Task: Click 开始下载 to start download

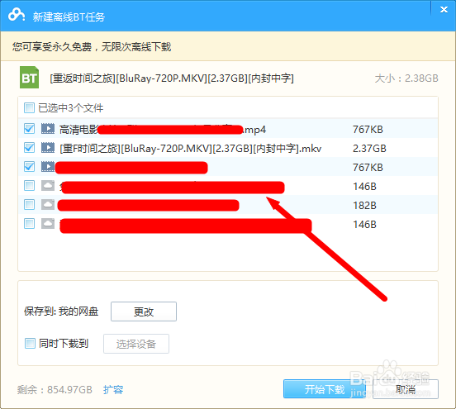Action: (x=325, y=389)
